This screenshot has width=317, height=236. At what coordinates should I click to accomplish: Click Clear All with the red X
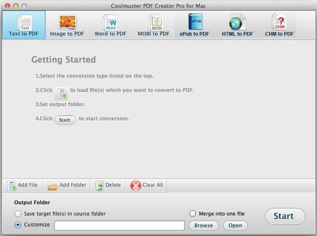146,185
